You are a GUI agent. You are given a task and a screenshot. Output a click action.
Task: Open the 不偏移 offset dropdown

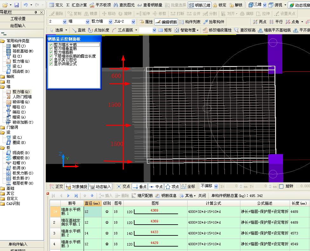click(x=216, y=187)
